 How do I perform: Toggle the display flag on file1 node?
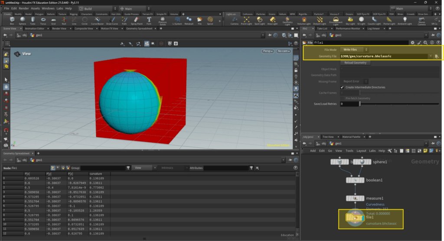[x=362, y=218]
